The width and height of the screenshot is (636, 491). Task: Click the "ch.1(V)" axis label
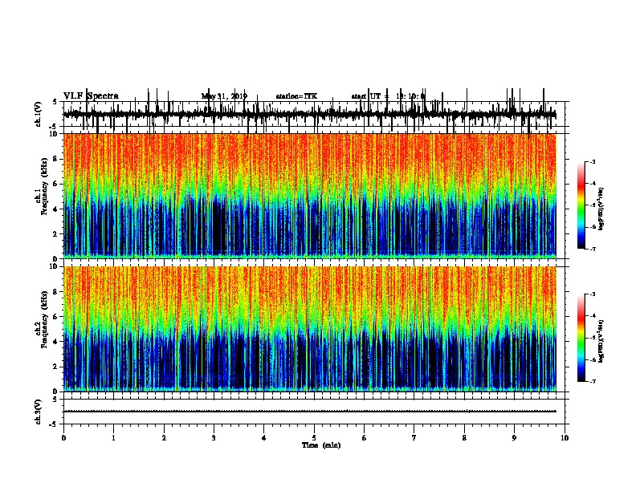tap(38, 114)
